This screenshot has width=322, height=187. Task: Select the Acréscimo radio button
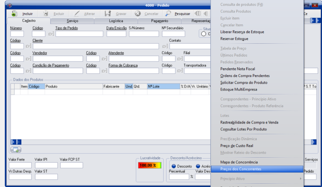[x=198, y=166]
